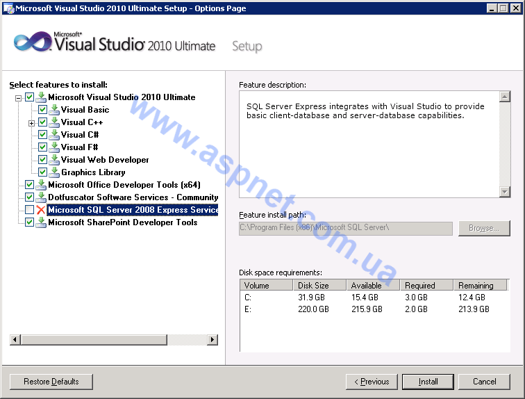Click the install icon beside Visual C#
Screen dimensions: 525x399
tap(54, 135)
